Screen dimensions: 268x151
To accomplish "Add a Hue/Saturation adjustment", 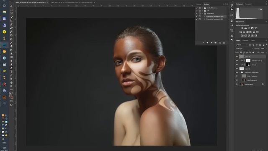I will tap(240, 32).
